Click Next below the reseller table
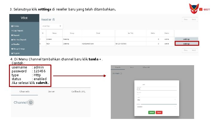Screen dimensions: 215x121 point(193,50)
